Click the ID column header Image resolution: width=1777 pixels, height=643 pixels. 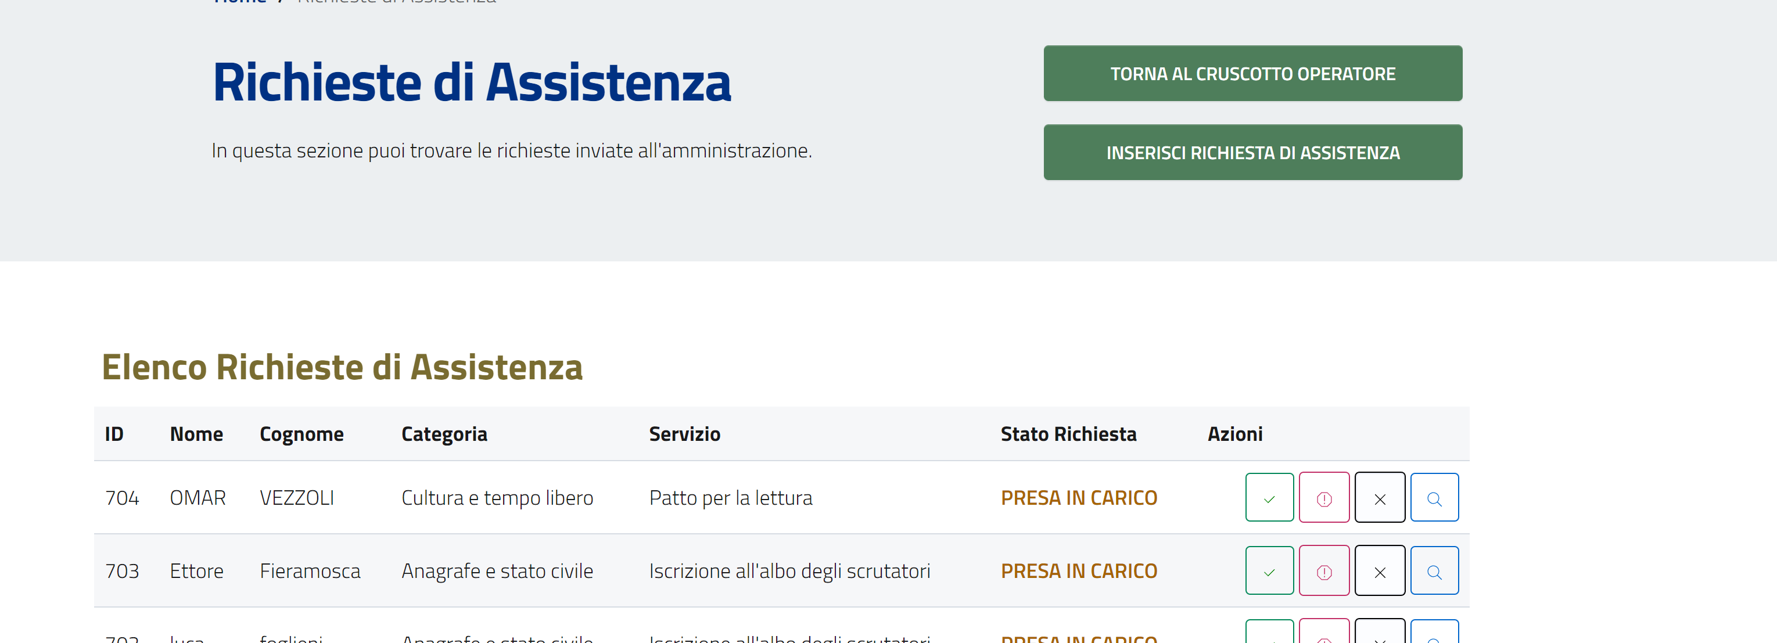(x=114, y=433)
